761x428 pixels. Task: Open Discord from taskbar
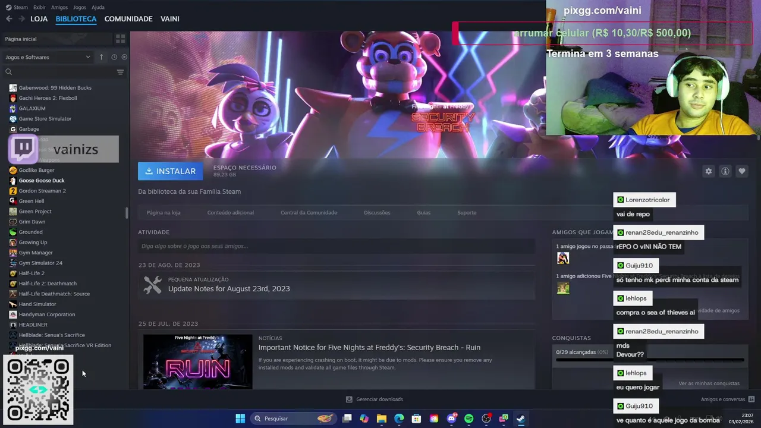coord(451,418)
